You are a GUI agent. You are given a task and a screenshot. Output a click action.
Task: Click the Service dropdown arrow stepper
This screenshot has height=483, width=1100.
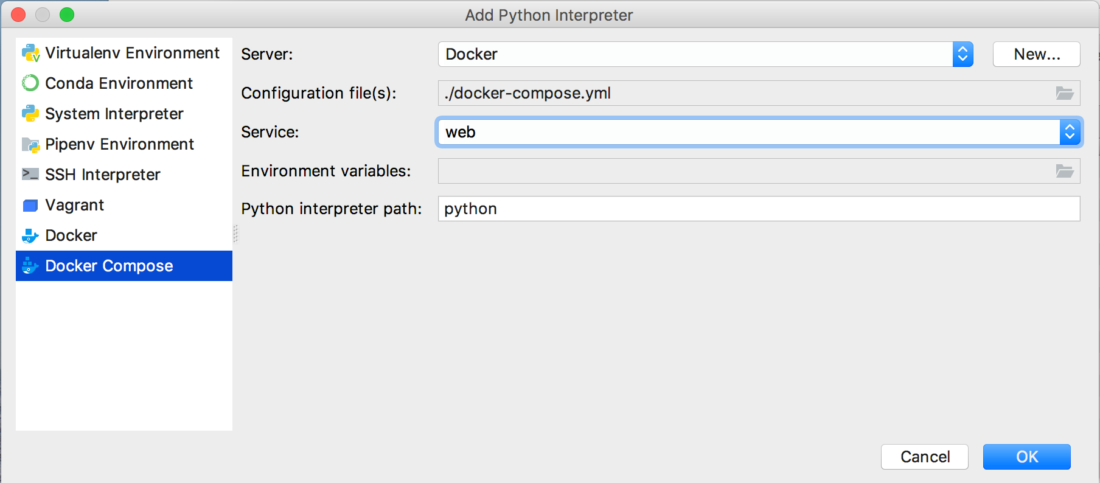(1070, 132)
